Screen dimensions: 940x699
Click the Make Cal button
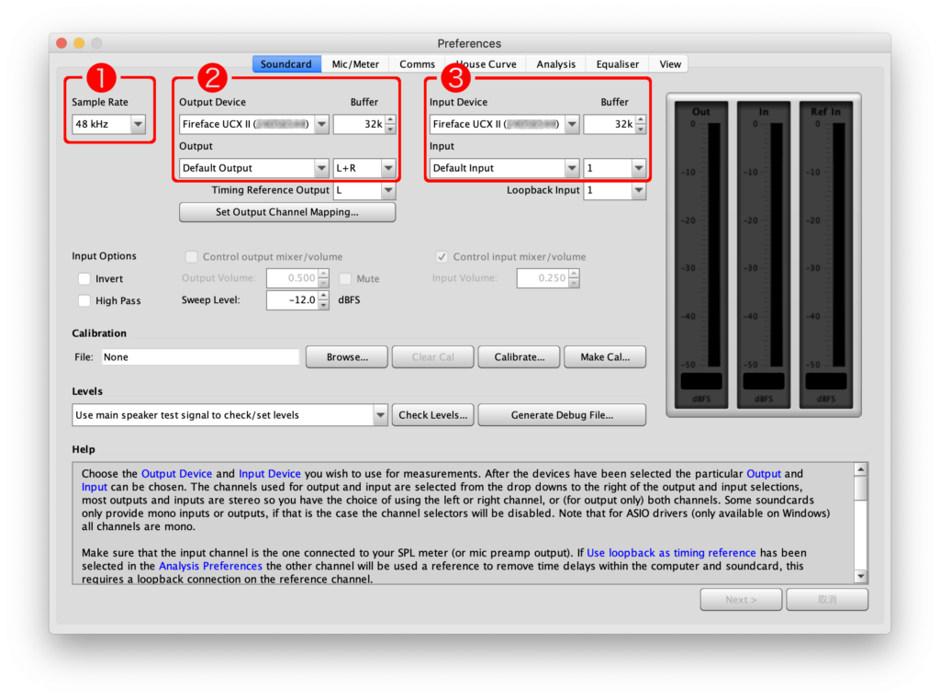point(605,356)
